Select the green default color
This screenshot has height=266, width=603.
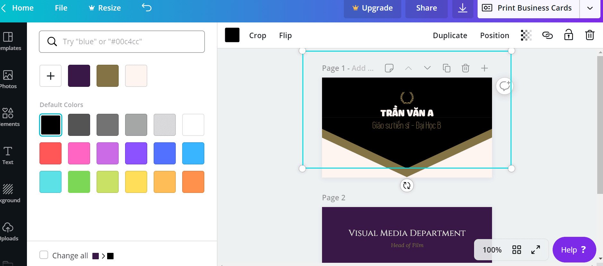[79, 182]
